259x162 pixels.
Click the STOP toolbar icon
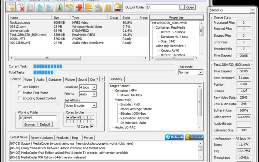118,7
